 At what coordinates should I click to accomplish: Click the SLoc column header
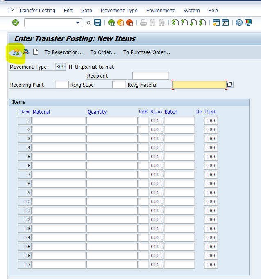156,112
